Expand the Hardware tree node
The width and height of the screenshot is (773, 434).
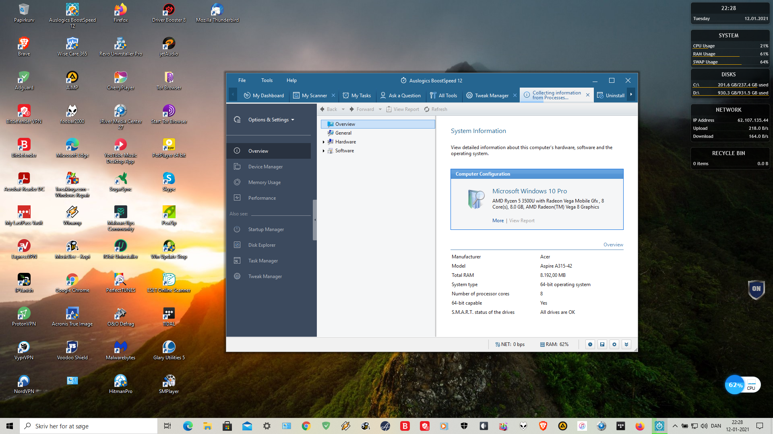click(323, 142)
